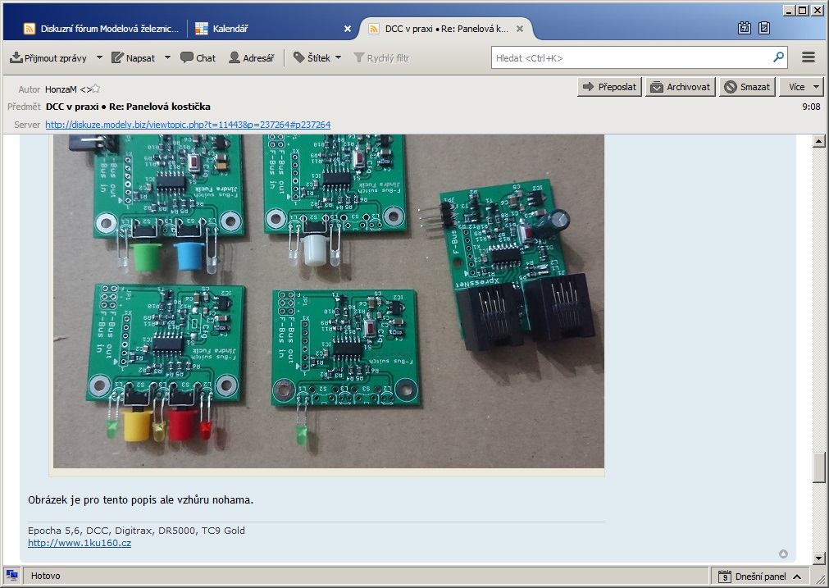
Task: Click the Přijmout zprávy download icon
Action: point(16,58)
